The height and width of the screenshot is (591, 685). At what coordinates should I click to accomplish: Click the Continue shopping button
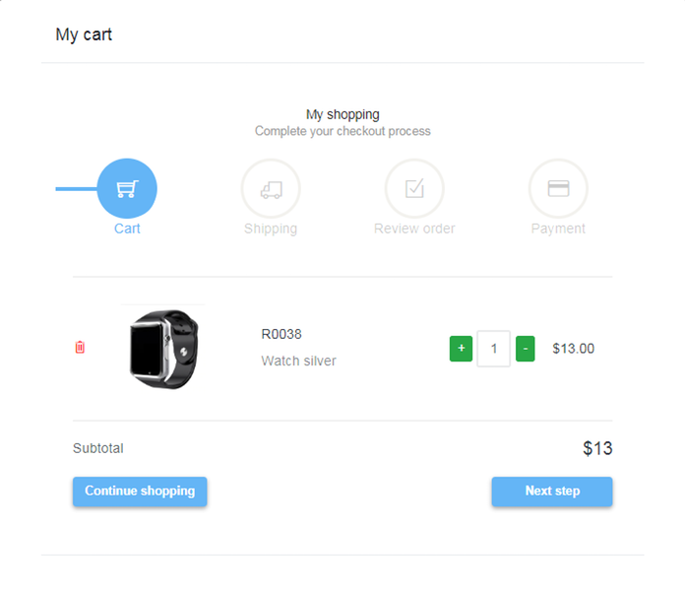pos(140,492)
